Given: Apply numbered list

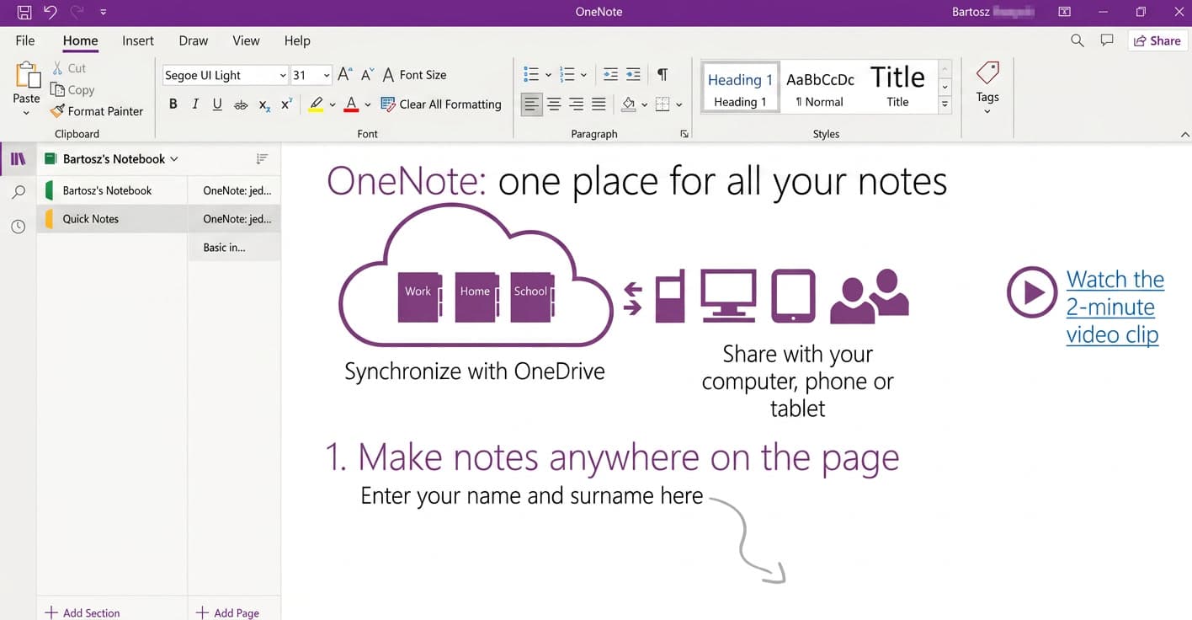Looking at the screenshot, I should coord(567,75).
